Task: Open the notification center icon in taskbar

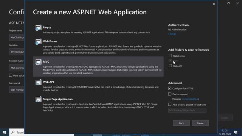Action: pos(236,132)
